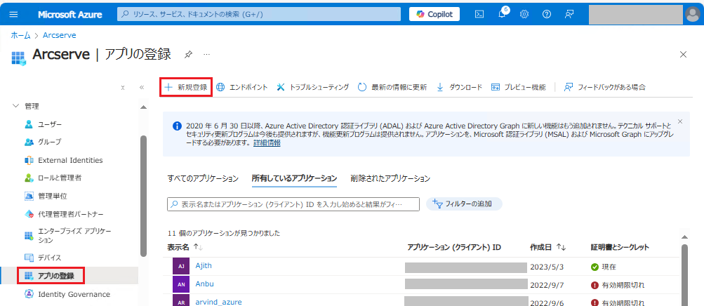The width and height of the screenshot is (704, 306).
Task: Open トラブルシューティング
Action: pyautogui.click(x=313, y=87)
